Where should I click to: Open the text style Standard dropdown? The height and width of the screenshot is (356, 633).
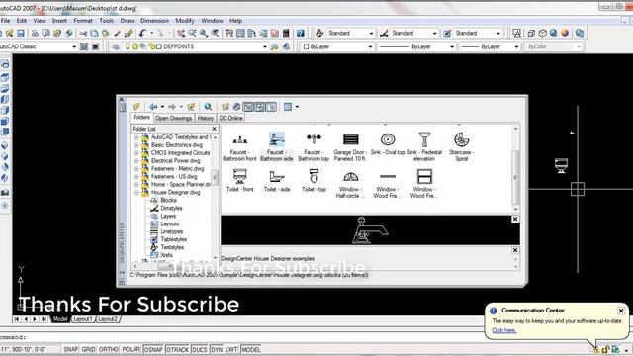371,33
